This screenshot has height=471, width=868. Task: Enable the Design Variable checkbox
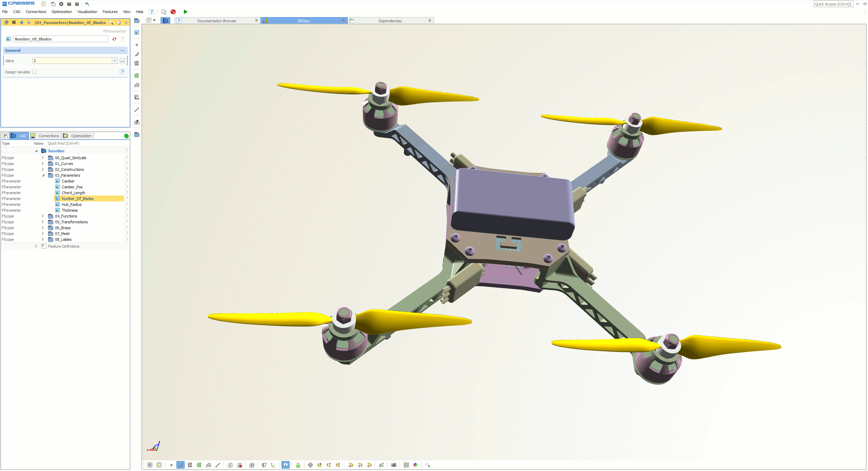point(34,72)
